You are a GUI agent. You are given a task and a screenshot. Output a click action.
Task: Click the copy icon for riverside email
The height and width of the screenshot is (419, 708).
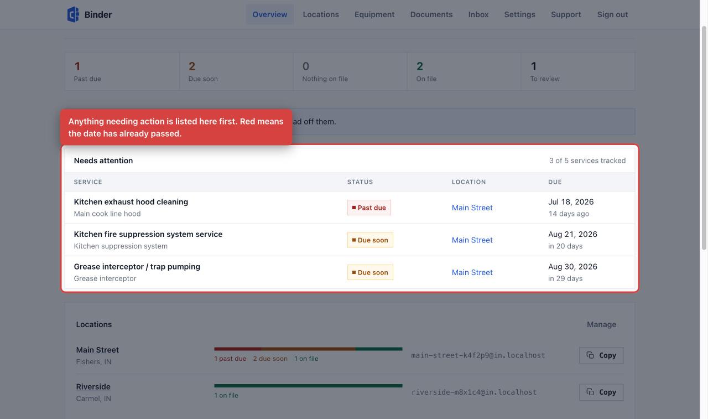590,392
